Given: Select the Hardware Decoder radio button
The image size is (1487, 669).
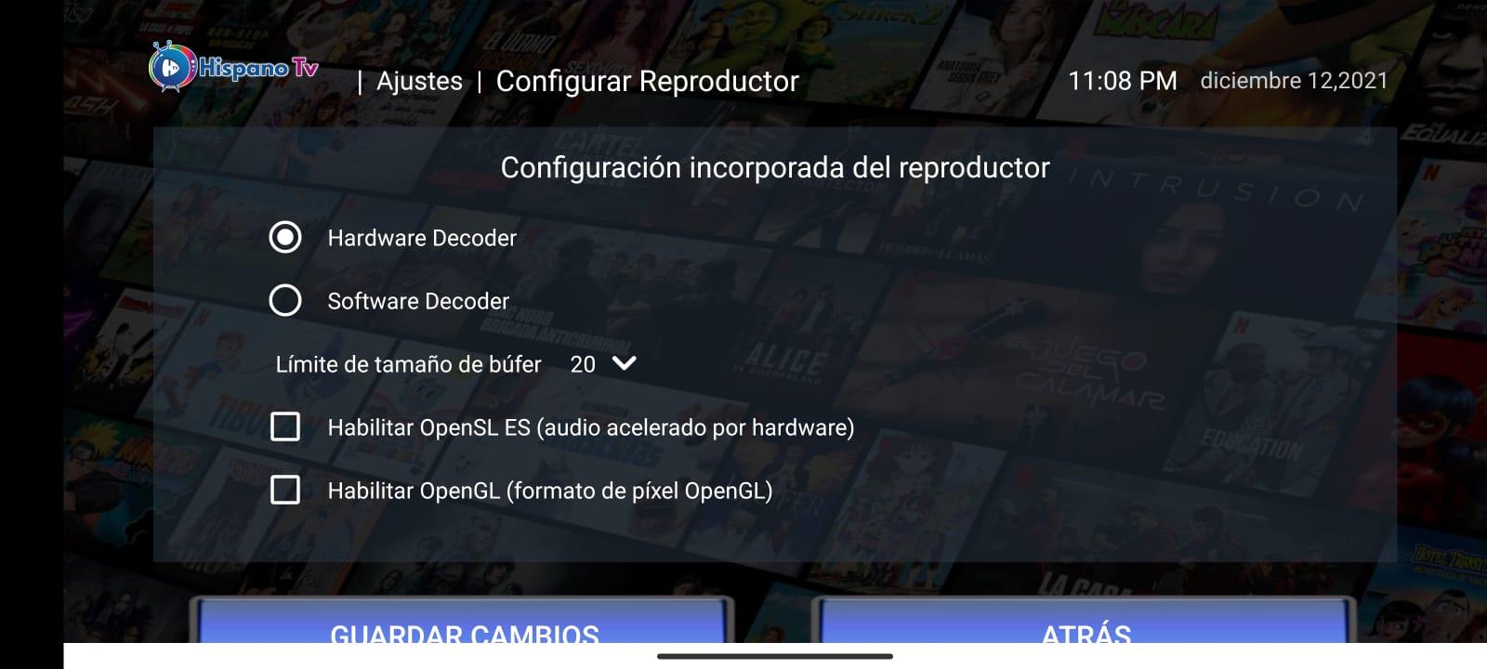Looking at the screenshot, I should [285, 238].
